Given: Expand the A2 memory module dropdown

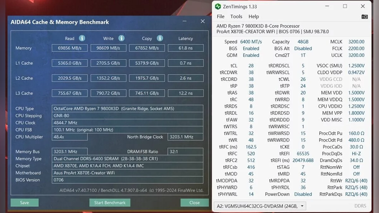Looking at the screenshot, I should click(x=260, y=206).
